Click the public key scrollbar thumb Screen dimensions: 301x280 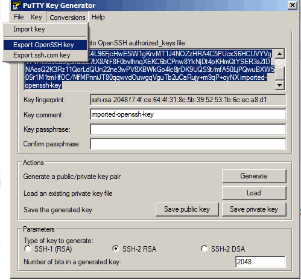280,73
